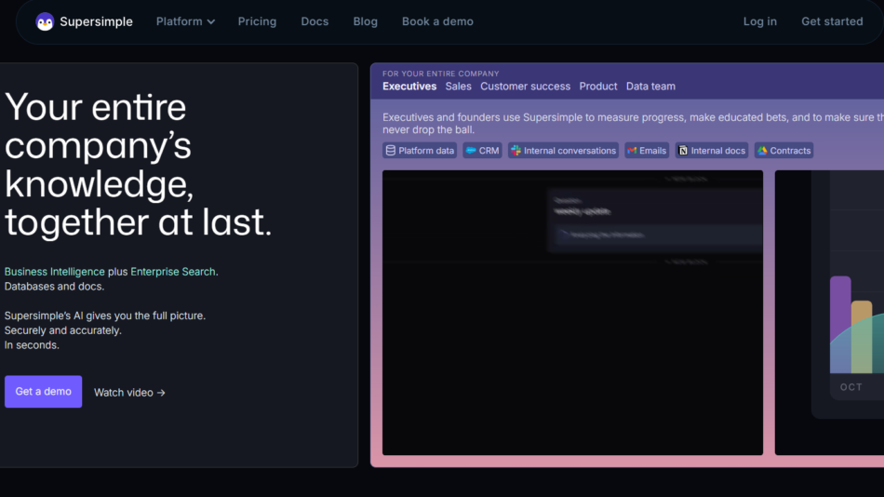884x497 pixels.
Task: Click the Salesforce CRM cloud icon
Action: [x=471, y=151]
